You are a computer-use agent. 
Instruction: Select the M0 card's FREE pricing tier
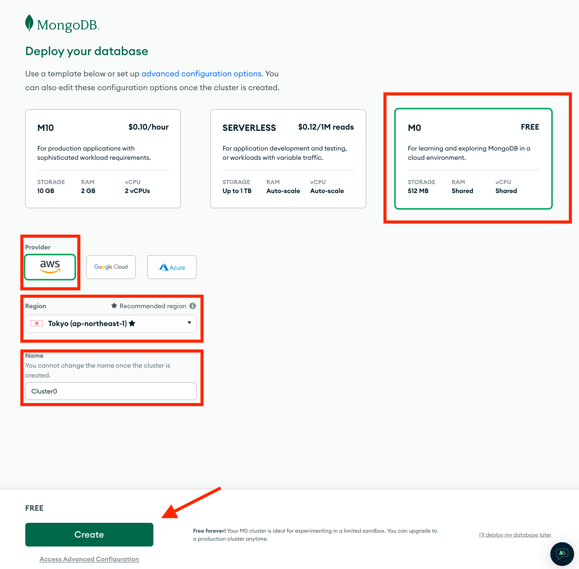[530, 127]
